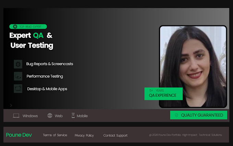The height and width of the screenshot is (146, 233).
Task: Click the Expert QA & heading line
Action: (x=31, y=35)
